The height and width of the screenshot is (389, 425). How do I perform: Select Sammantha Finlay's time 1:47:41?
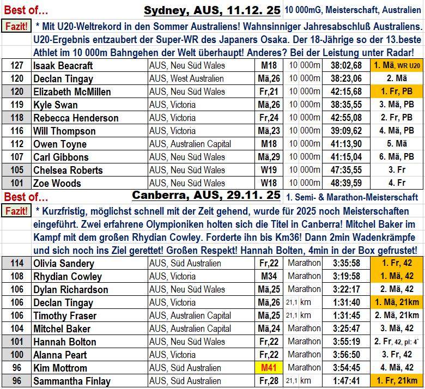(x=346, y=381)
